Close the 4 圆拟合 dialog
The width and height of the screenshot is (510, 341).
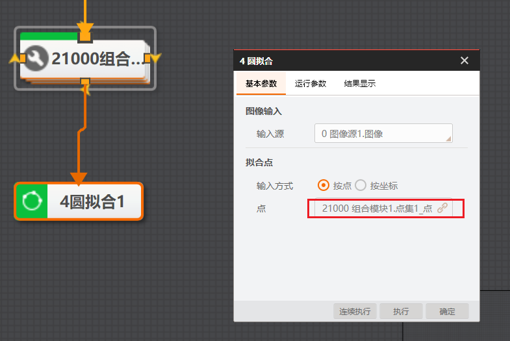click(464, 60)
